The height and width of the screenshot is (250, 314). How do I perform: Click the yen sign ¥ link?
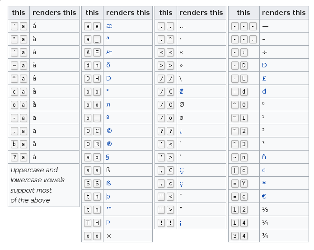(x=264, y=183)
